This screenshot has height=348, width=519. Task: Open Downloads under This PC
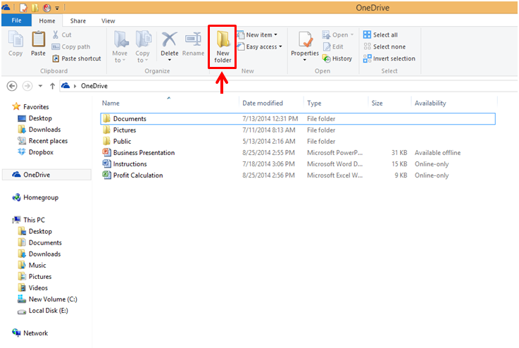39,254
